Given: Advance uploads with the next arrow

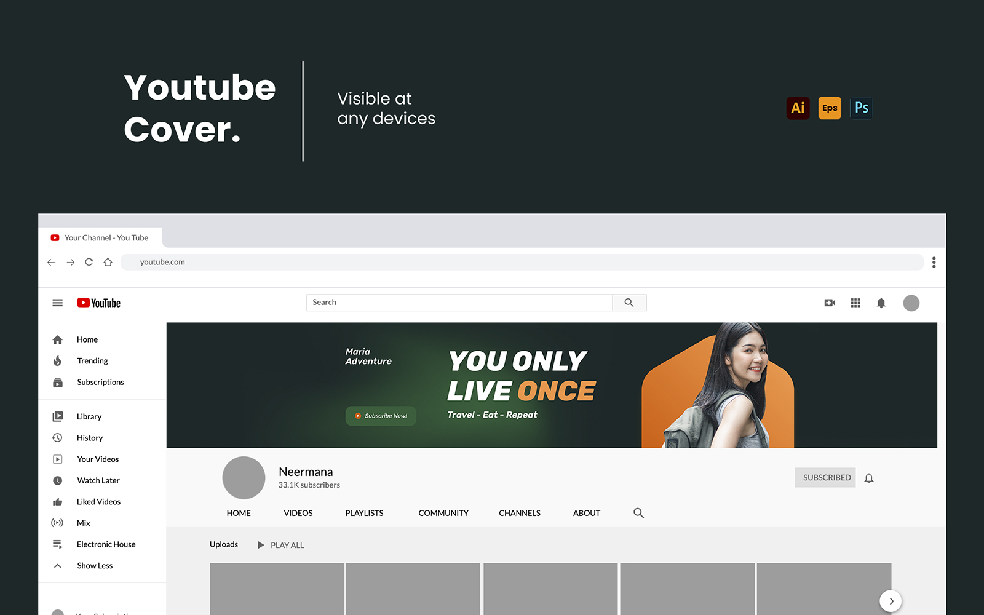Looking at the screenshot, I should click(891, 601).
